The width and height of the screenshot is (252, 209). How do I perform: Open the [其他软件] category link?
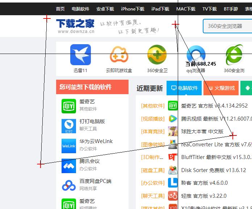(153, 106)
